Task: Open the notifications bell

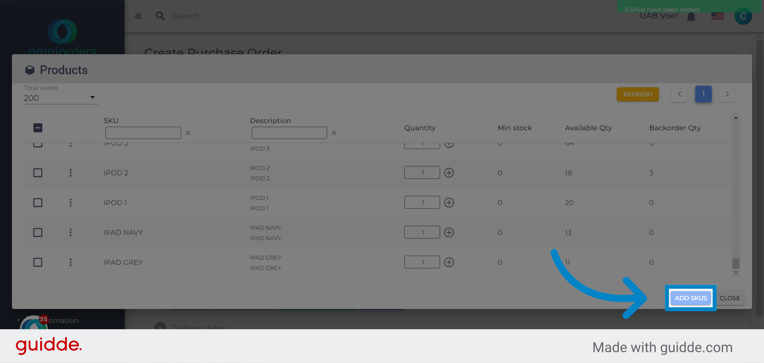Action: coord(691,17)
